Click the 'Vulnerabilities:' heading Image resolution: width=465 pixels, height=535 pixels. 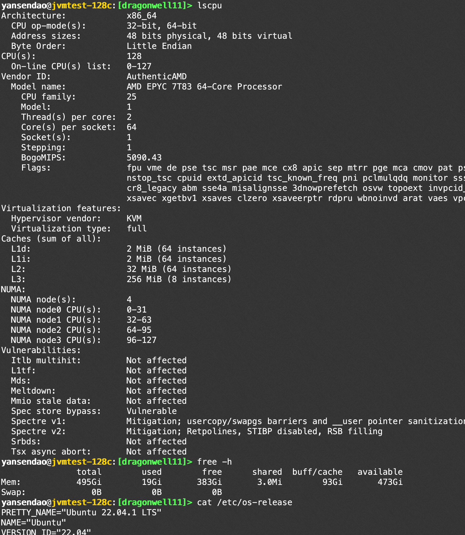[41, 350]
